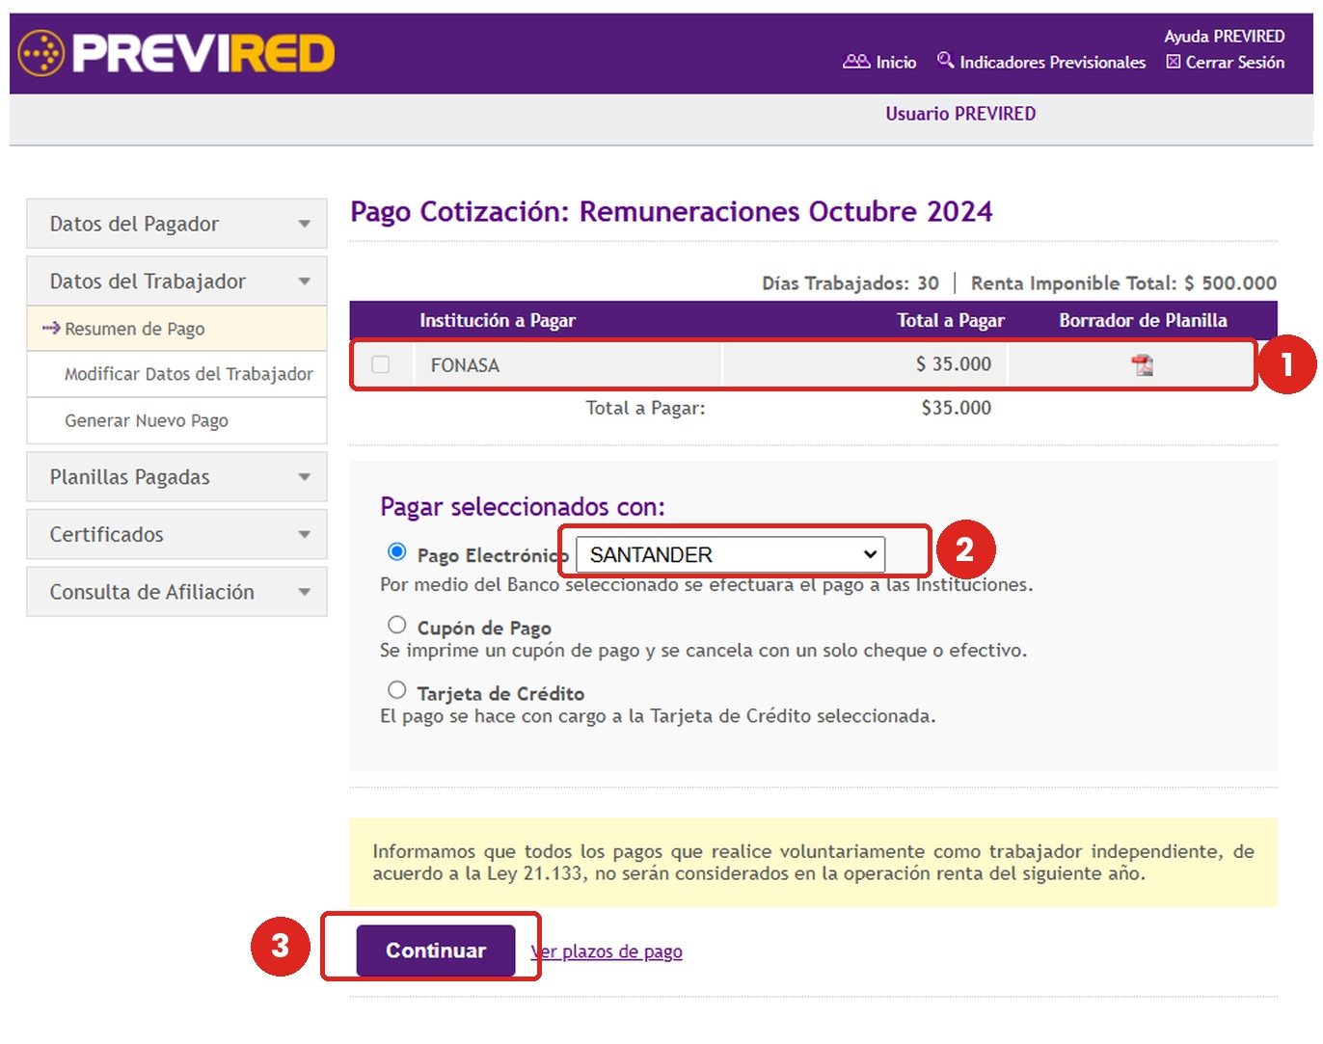This screenshot has height=1044, width=1323.
Task: Click the Inicio people icon
Action: 856,62
